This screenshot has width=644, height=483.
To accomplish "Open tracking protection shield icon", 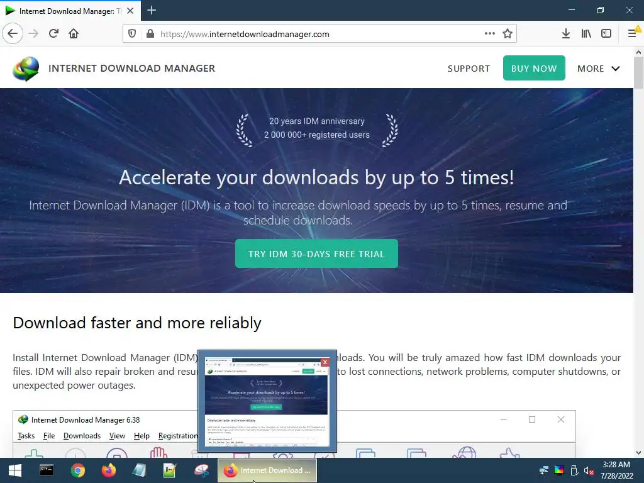I will click(x=132, y=34).
